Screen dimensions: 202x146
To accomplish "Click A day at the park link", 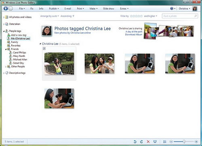I will (134, 31).
